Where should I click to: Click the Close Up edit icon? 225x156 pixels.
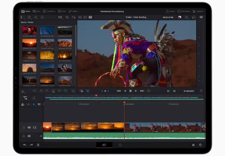click(x=53, y=91)
